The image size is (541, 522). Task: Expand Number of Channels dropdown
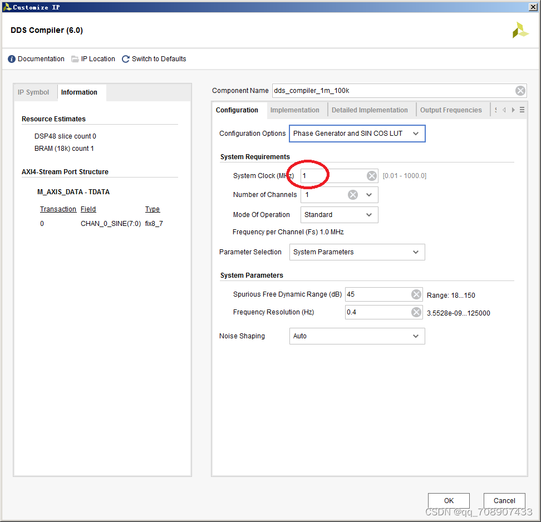click(x=369, y=195)
